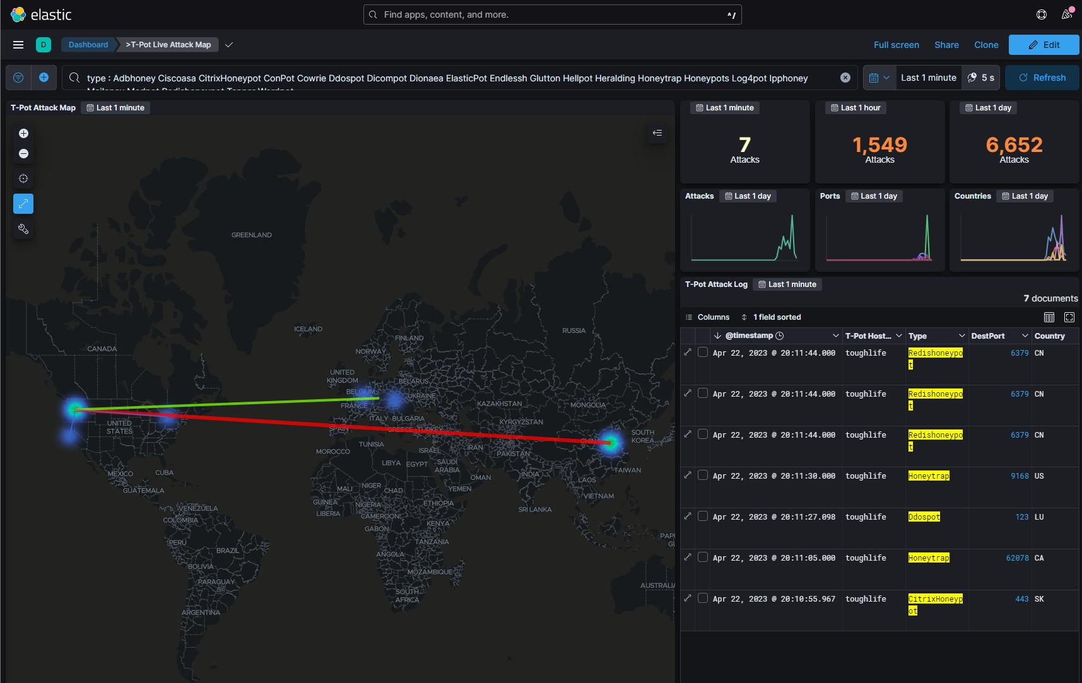Expand the Ddospot LU row details
1082x683 pixels.
coord(688,517)
